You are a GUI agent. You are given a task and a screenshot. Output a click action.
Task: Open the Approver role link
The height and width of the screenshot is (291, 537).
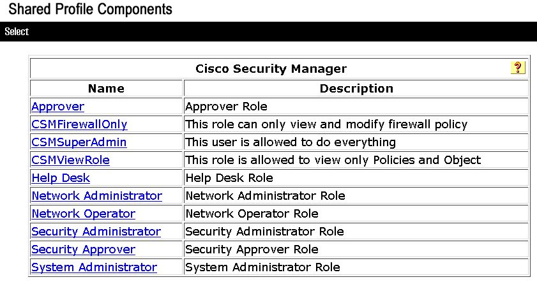pyautogui.click(x=57, y=107)
